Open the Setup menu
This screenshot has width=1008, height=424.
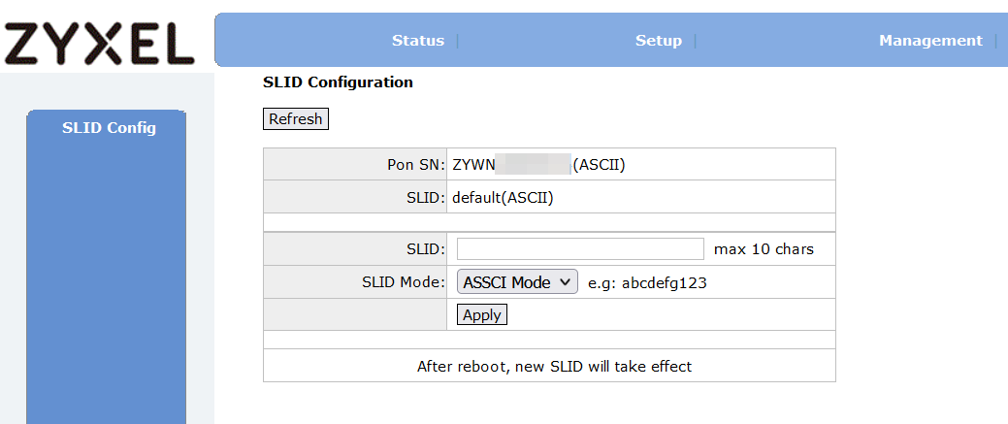coord(658,41)
